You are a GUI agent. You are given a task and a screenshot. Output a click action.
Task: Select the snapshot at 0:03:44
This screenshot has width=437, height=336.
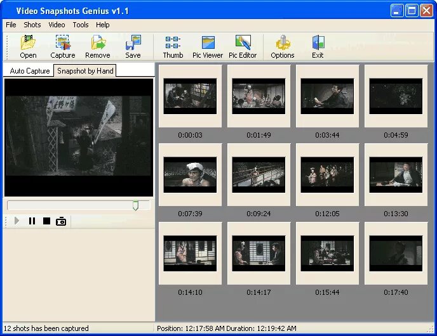click(x=327, y=96)
